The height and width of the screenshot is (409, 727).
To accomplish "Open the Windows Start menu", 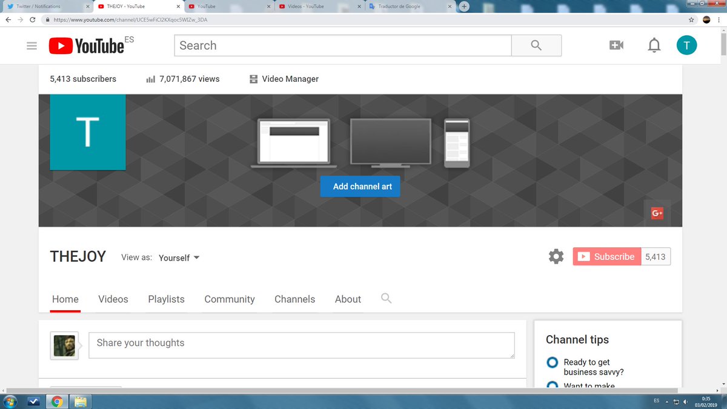I will point(10,401).
